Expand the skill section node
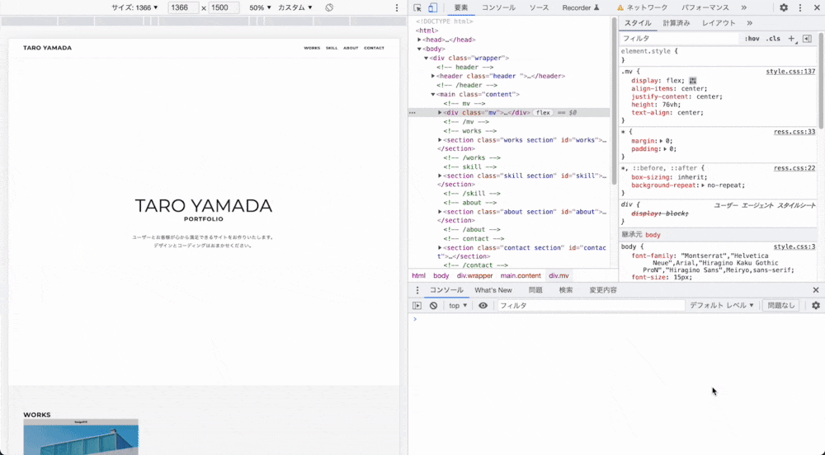 pyautogui.click(x=440, y=176)
